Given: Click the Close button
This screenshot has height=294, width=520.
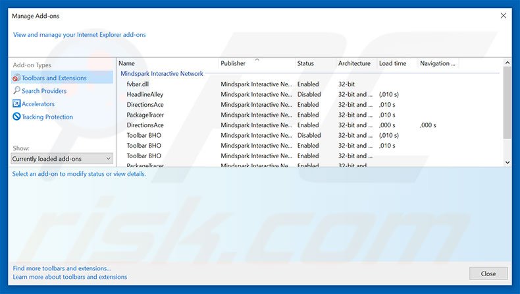Looking at the screenshot, I should click(x=488, y=274).
